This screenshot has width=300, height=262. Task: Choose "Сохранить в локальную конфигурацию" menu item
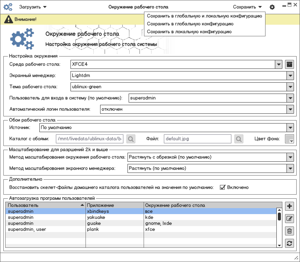(189, 32)
